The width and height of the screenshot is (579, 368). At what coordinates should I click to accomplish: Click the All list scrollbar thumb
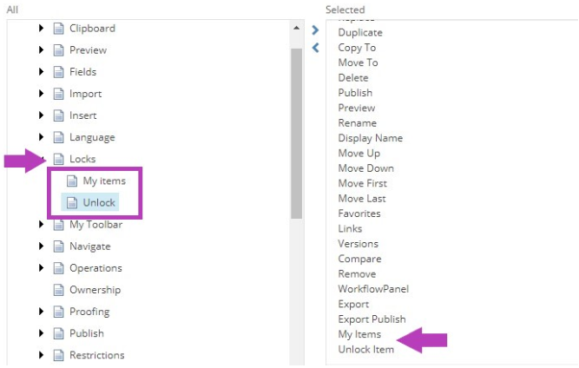pyautogui.click(x=296, y=134)
